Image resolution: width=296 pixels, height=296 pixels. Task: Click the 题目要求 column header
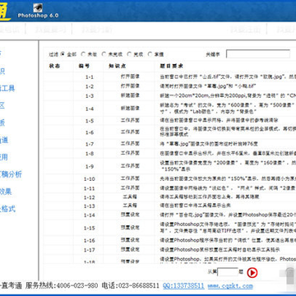(x=171, y=66)
